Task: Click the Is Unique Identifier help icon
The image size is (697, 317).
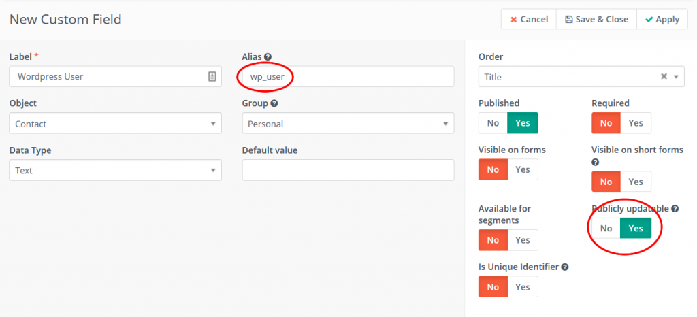Action: (x=564, y=267)
